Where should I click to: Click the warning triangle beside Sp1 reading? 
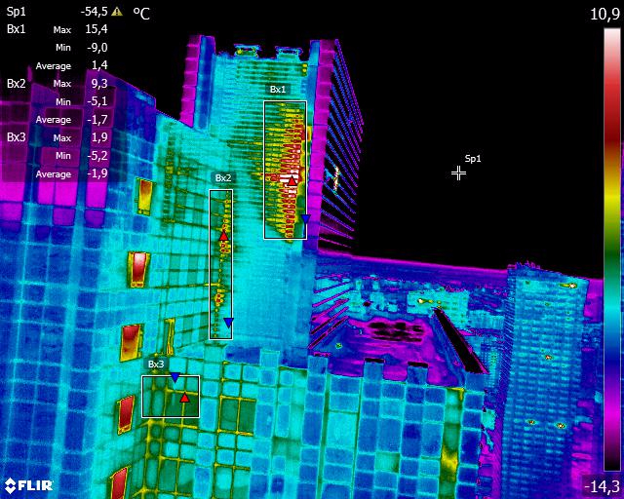117,12
